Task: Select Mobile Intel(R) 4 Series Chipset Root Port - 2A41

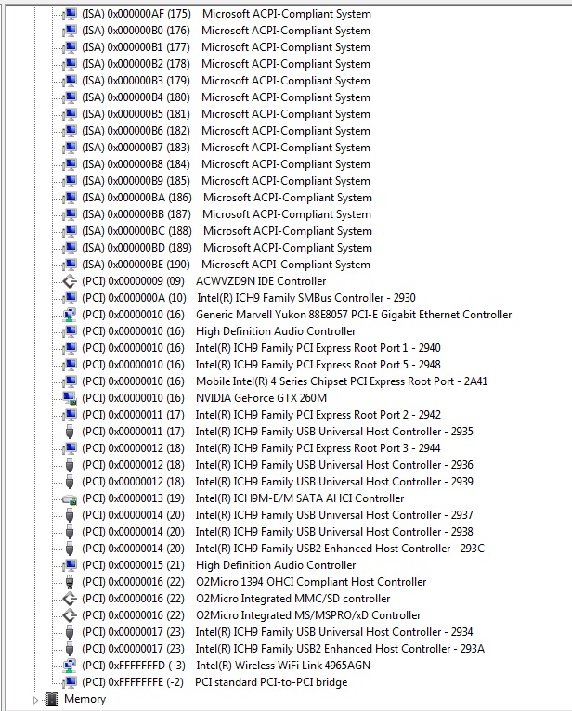Action: point(342,381)
